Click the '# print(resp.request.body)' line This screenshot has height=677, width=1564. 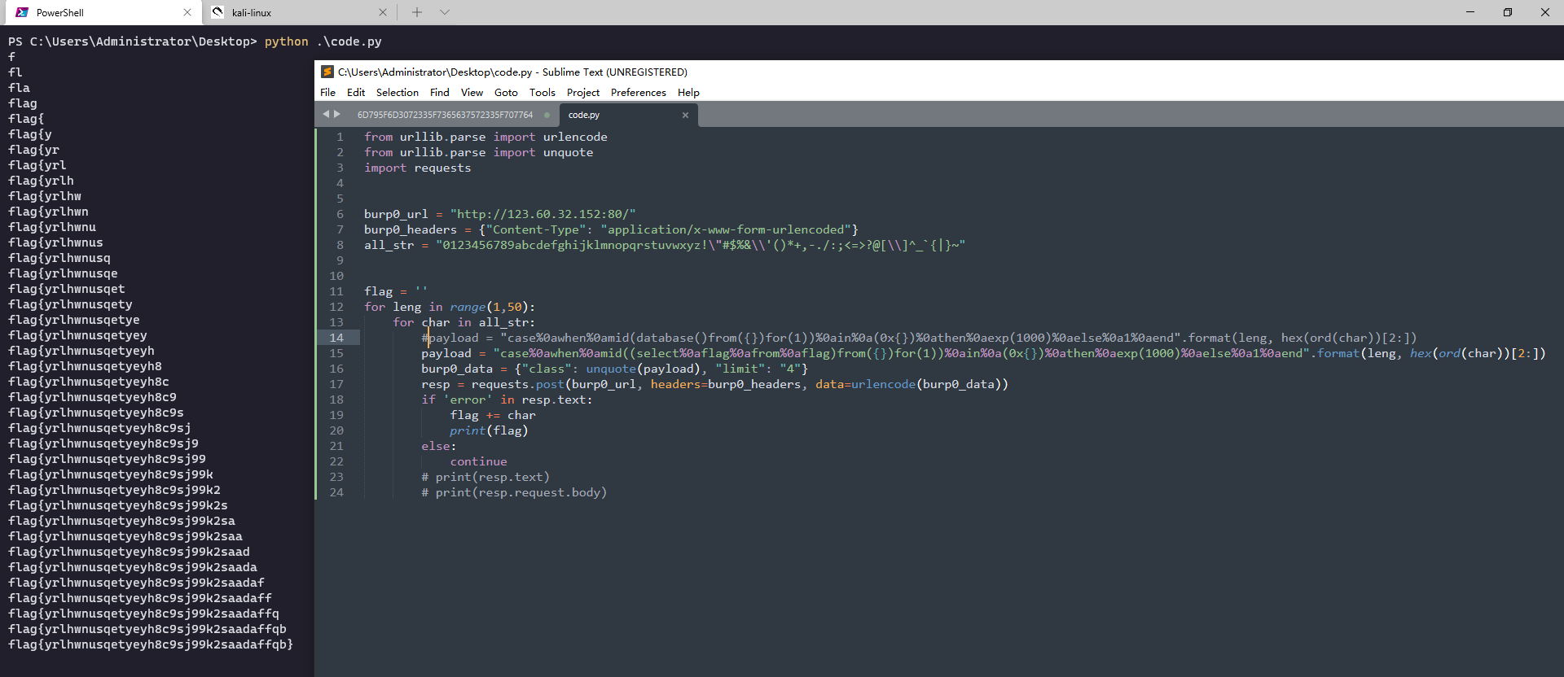click(514, 492)
